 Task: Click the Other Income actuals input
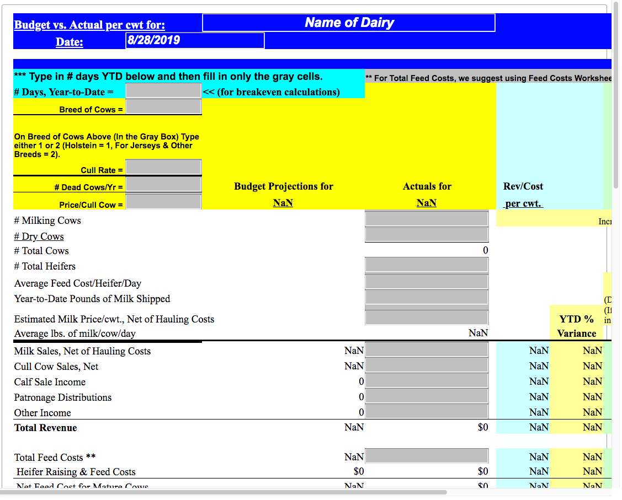427,412
